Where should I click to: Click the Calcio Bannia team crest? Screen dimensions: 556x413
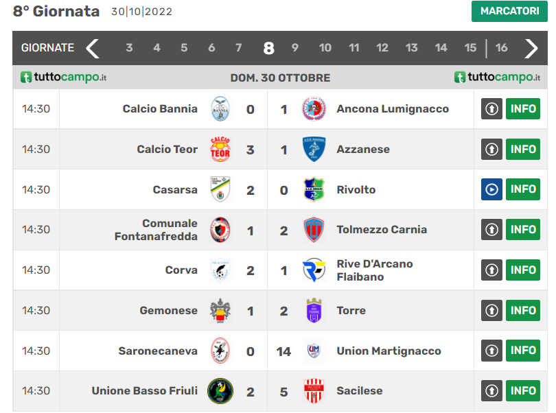pyautogui.click(x=220, y=109)
